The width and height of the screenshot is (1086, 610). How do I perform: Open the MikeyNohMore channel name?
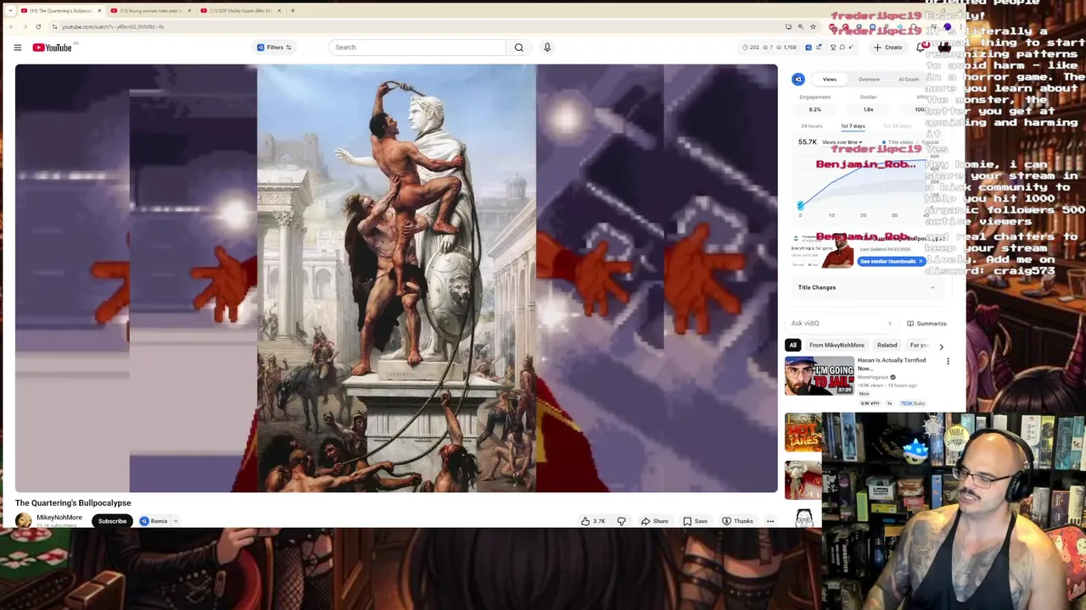pyautogui.click(x=59, y=518)
